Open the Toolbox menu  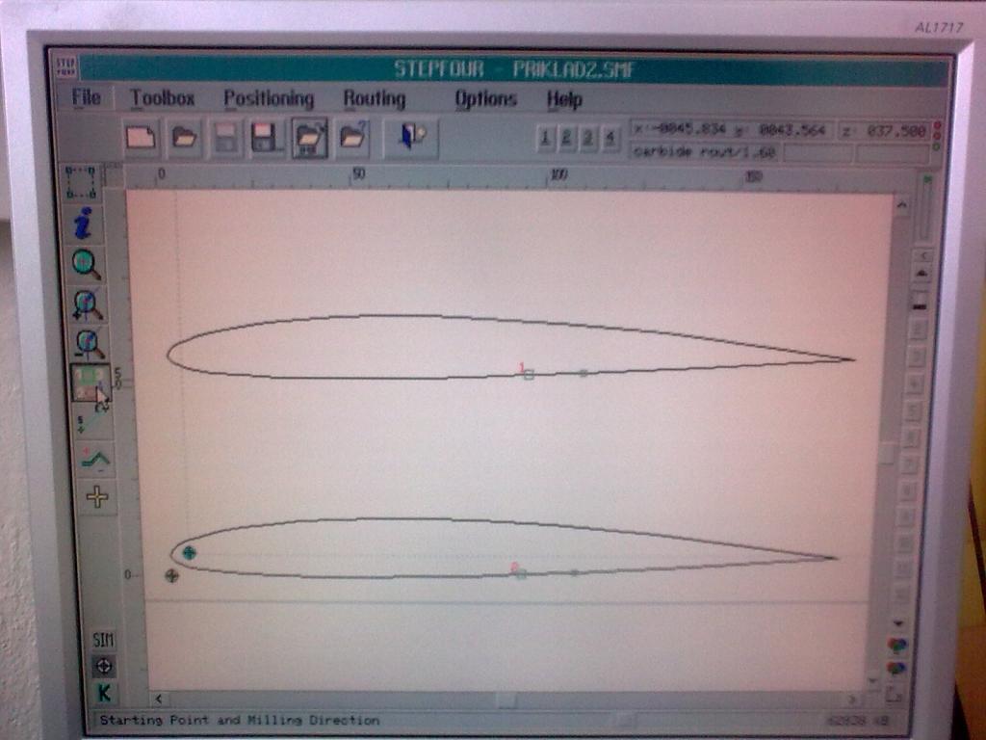click(x=163, y=98)
